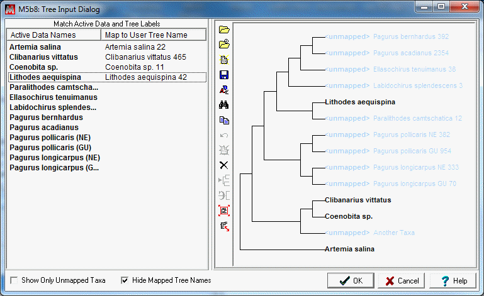Select Pagurus pollicaris (GU) in the list
This screenshot has height=296, width=484.
(50, 148)
